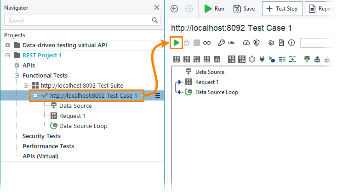Image resolution: width=337 pixels, height=195 pixels.
Task: Select Data Source in Navigator tree
Action: [x=75, y=106]
